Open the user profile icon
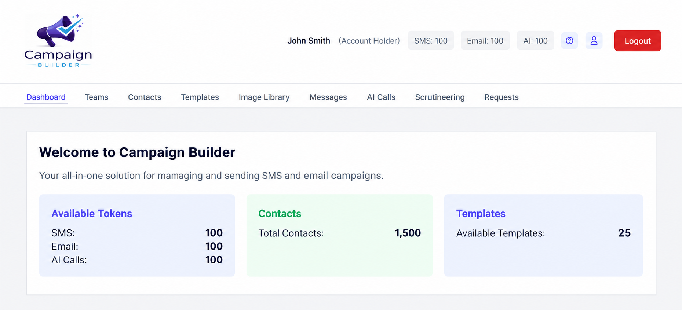Image resolution: width=682 pixels, height=310 pixels. [594, 41]
